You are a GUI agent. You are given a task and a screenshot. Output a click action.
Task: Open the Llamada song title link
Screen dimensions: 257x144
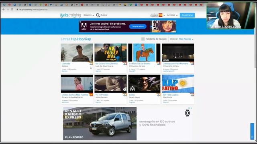pos(66,64)
